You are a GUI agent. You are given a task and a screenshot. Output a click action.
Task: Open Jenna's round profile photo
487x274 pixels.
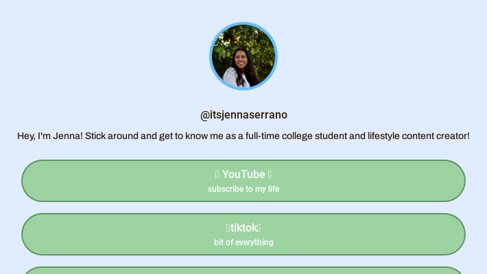point(243,57)
